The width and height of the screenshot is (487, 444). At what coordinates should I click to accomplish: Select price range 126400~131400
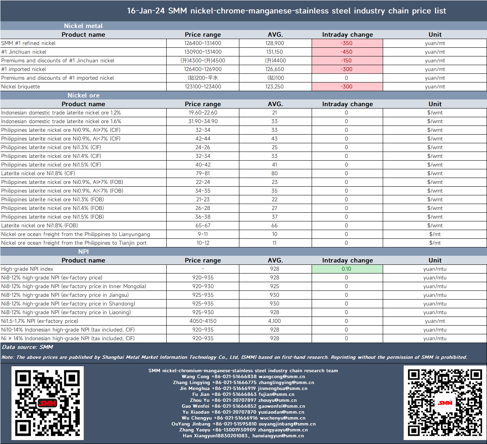(203, 43)
